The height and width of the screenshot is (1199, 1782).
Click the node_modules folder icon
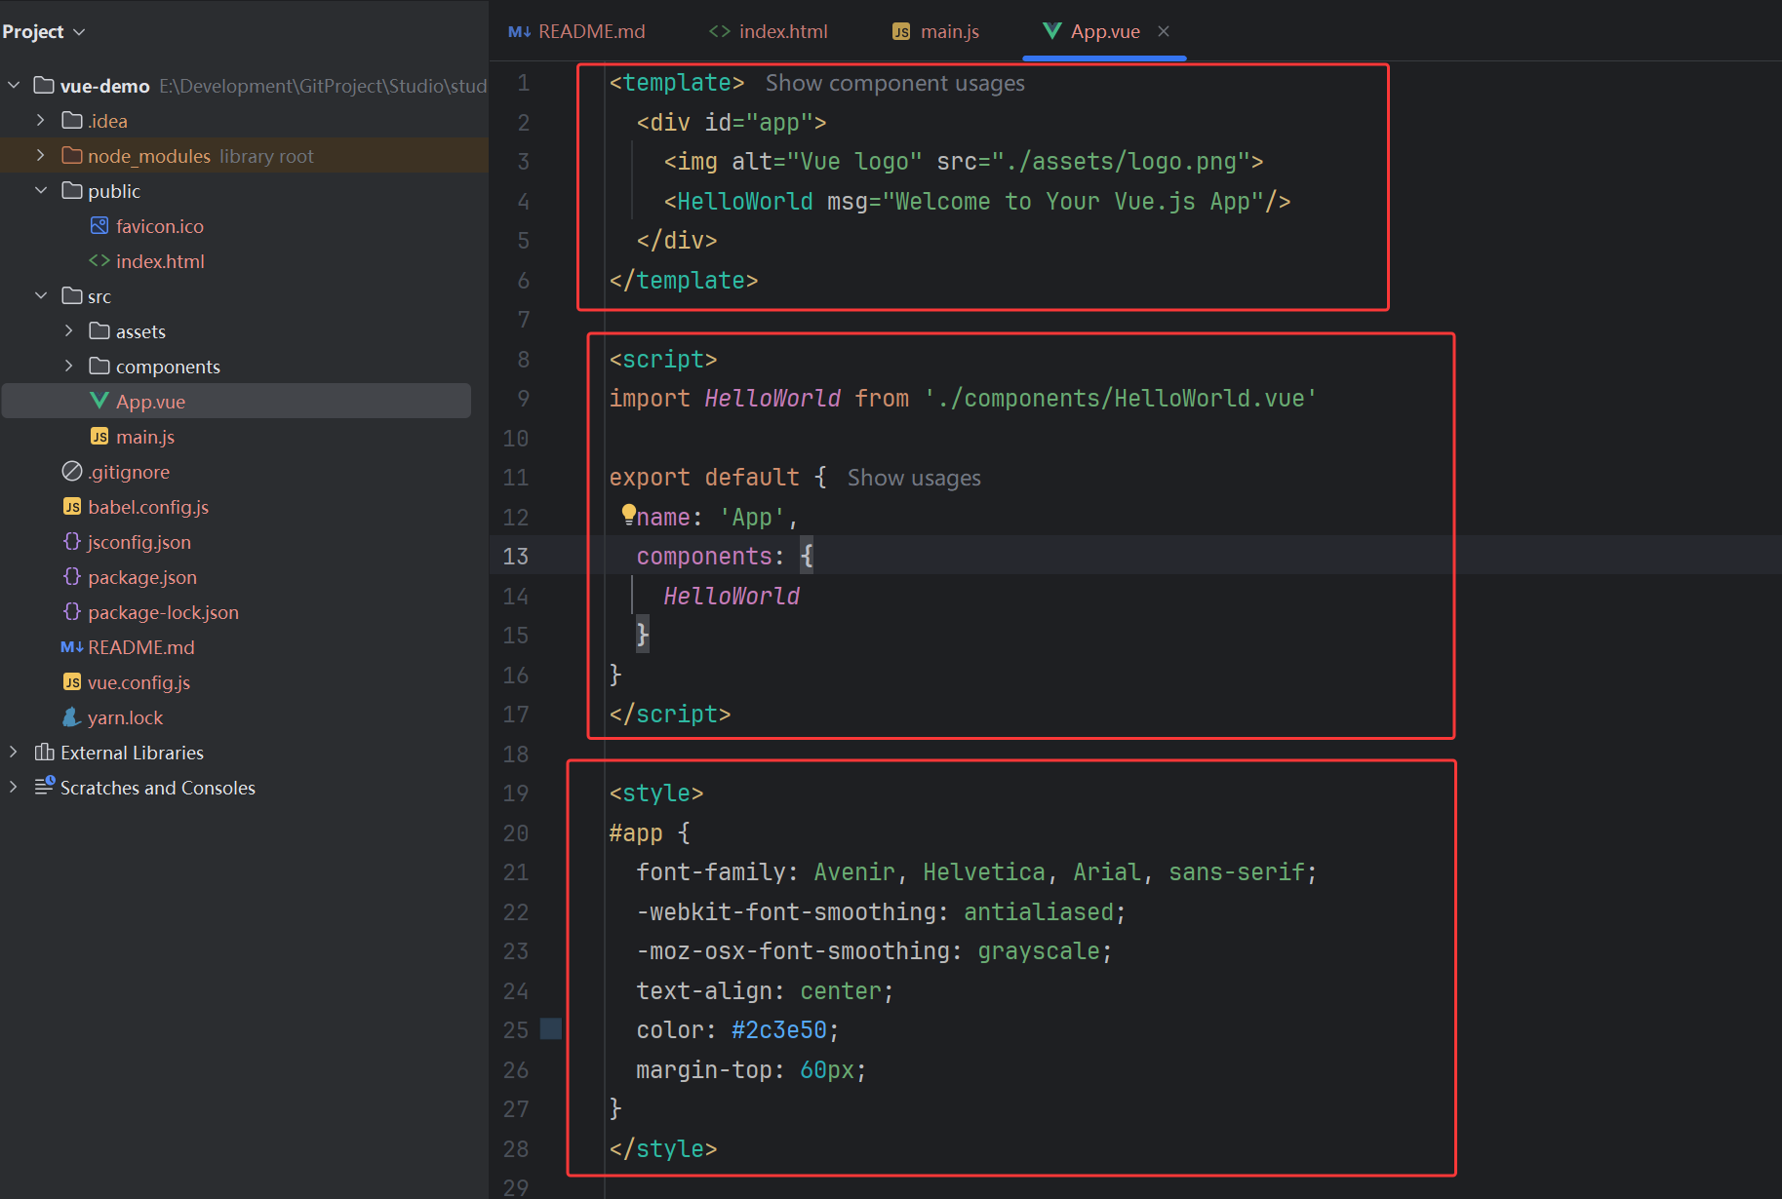tap(71, 155)
